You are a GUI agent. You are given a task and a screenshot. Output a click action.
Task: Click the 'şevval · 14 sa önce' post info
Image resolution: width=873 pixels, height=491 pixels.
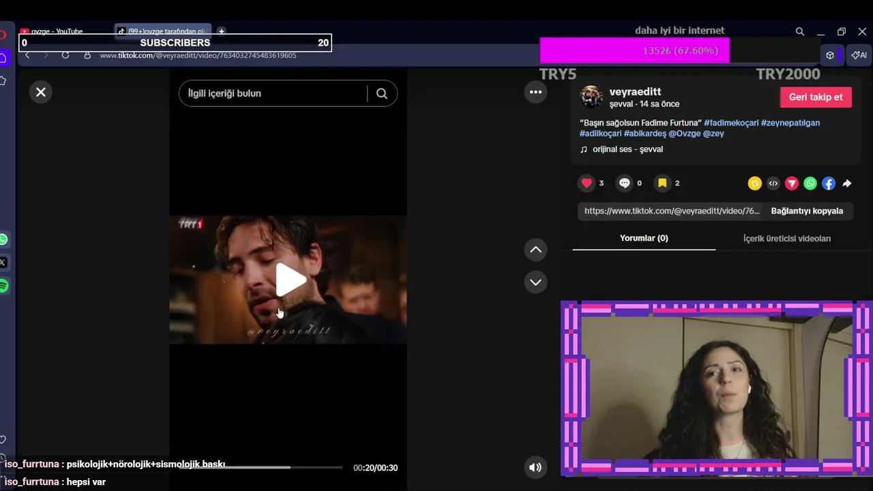point(644,104)
